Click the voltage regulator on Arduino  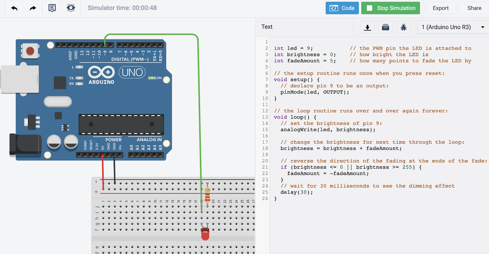coord(32,122)
